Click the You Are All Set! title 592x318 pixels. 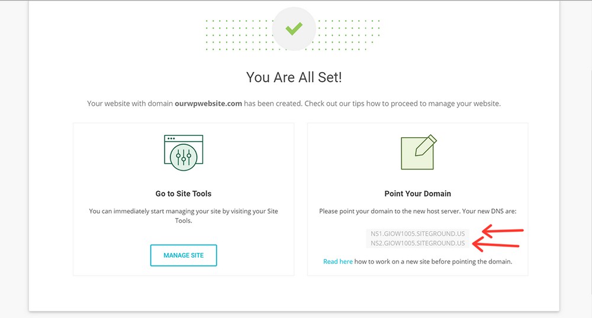coord(294,77)
